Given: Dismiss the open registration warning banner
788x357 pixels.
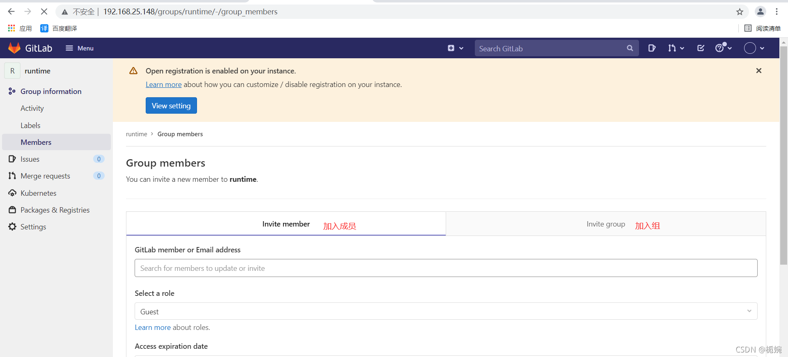Looking at the screenshot, I should (759, 71).
